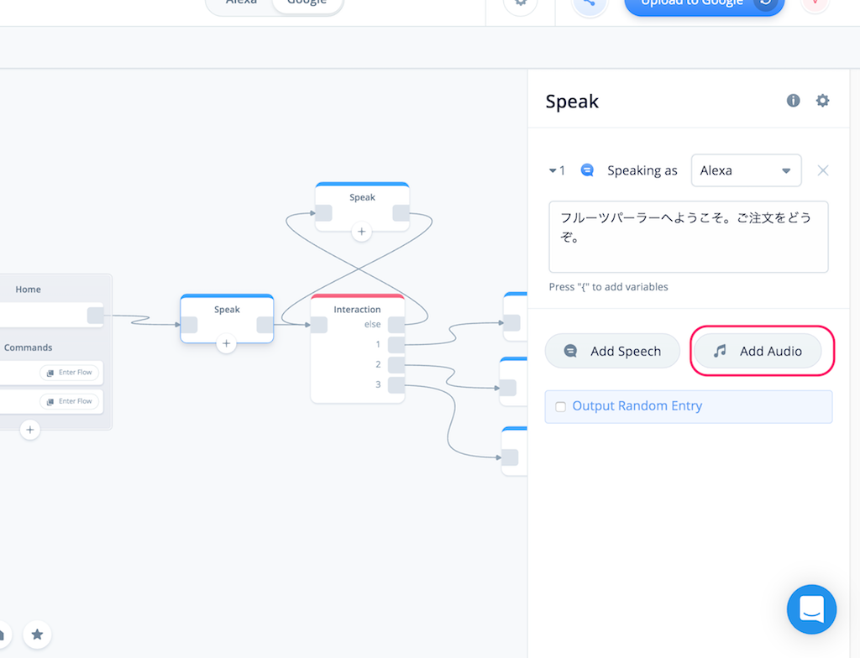Select the Home block header label
The width and height of the screenshot is (860, 658).
(x=28, y=289)
